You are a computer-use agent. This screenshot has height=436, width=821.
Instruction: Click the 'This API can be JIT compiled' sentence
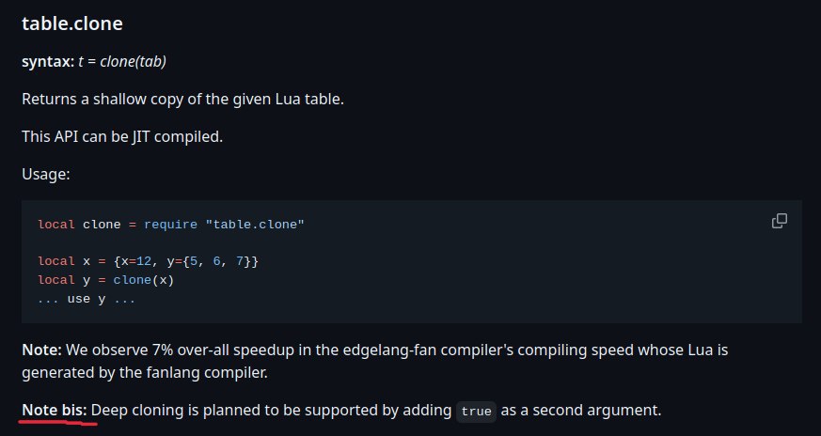point(122,136)
